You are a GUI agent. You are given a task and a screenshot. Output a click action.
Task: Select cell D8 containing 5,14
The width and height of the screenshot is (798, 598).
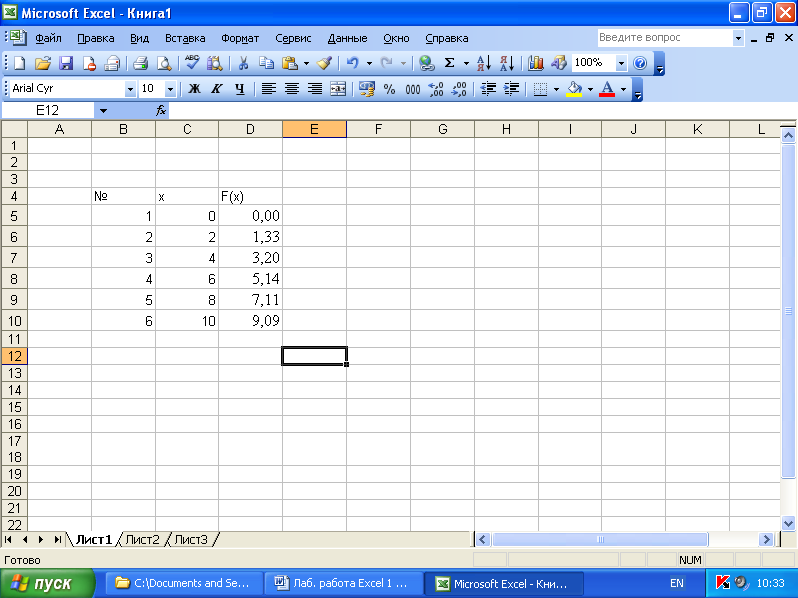tap(251, 279)
